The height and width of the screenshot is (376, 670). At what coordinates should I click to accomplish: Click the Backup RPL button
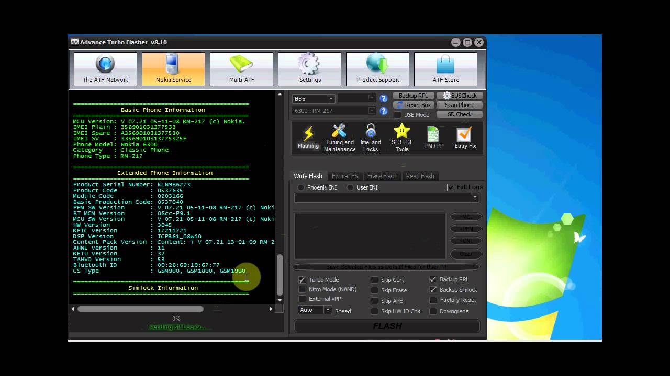413,96
